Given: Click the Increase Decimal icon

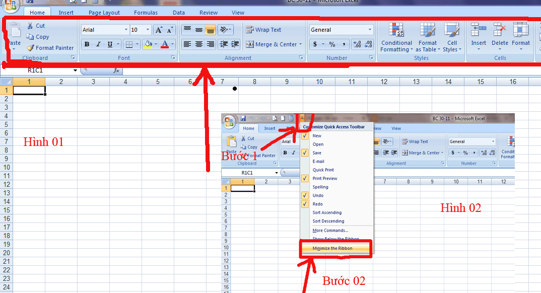Looking at the screenshot, I should pyautogui.click(x=358, y=44).
